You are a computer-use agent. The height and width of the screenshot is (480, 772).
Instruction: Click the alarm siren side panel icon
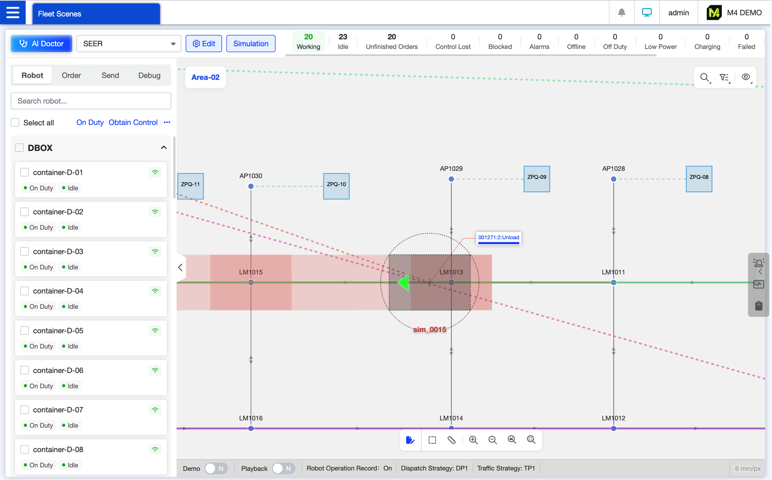[758, 263]
